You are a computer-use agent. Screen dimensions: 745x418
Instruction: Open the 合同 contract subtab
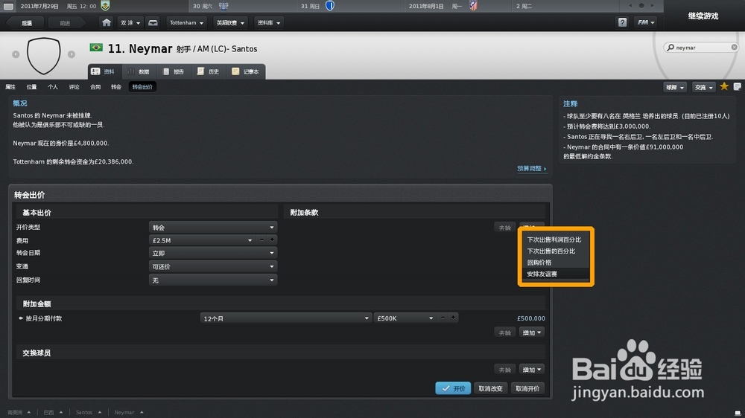[x=95, y=87]
